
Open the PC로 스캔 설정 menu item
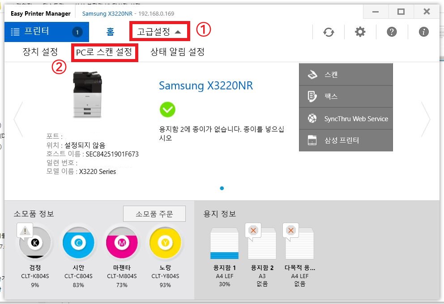pos(104,52)
